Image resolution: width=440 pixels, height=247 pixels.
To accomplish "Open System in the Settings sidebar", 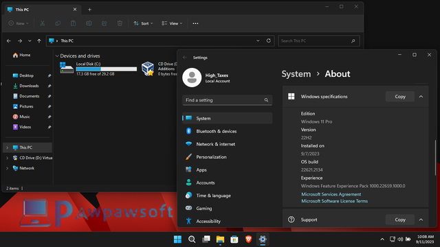I will [228, 119].
